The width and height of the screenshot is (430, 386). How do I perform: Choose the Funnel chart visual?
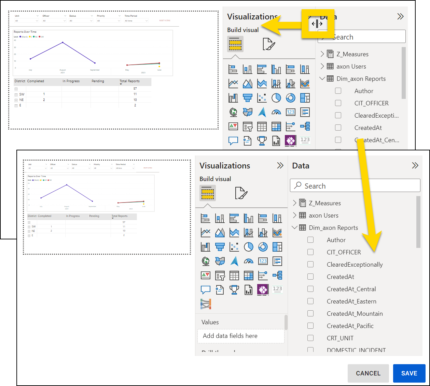220,247
